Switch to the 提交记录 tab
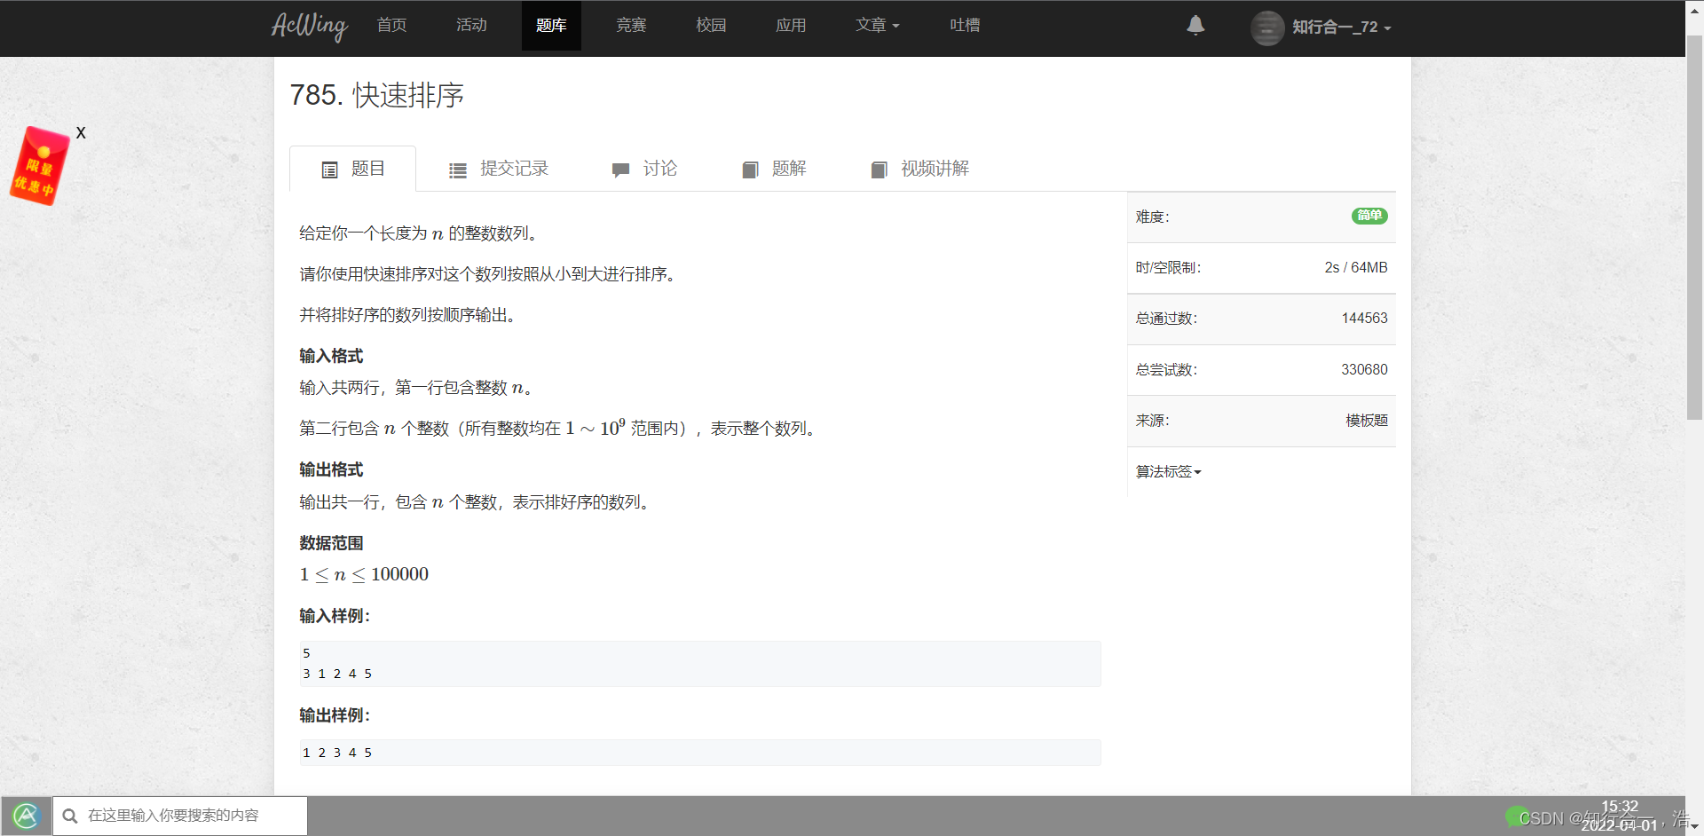The width and height of the screenshot is (1704, 836). pyautogui.click(x=515, y=169)
